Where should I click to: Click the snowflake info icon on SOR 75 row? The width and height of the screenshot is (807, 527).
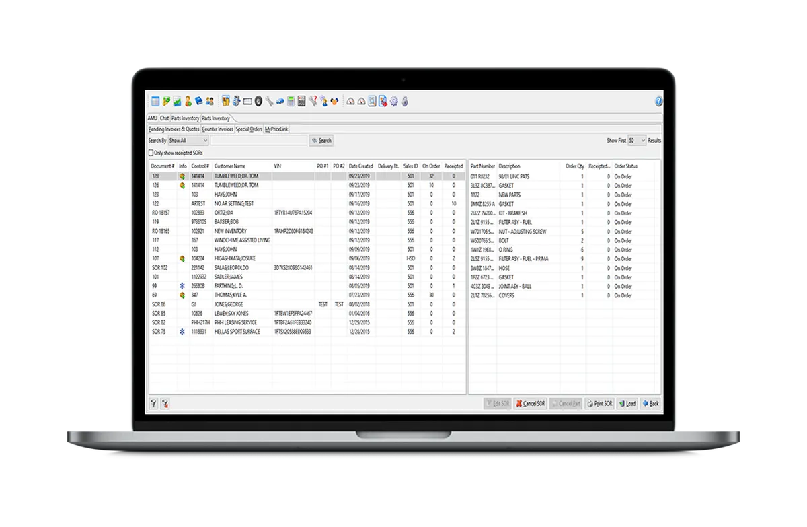[182, 332]
